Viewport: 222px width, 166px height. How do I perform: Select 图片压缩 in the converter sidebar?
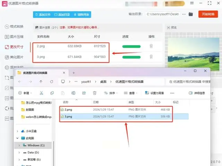tap(14, 37)
